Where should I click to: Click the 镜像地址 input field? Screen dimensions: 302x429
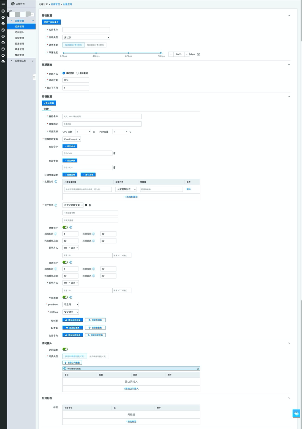coord(102,124)
